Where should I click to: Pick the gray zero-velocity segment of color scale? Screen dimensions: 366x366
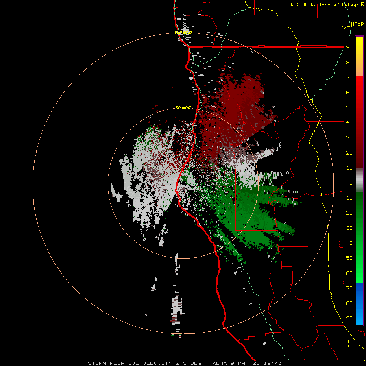click(359, 180)
